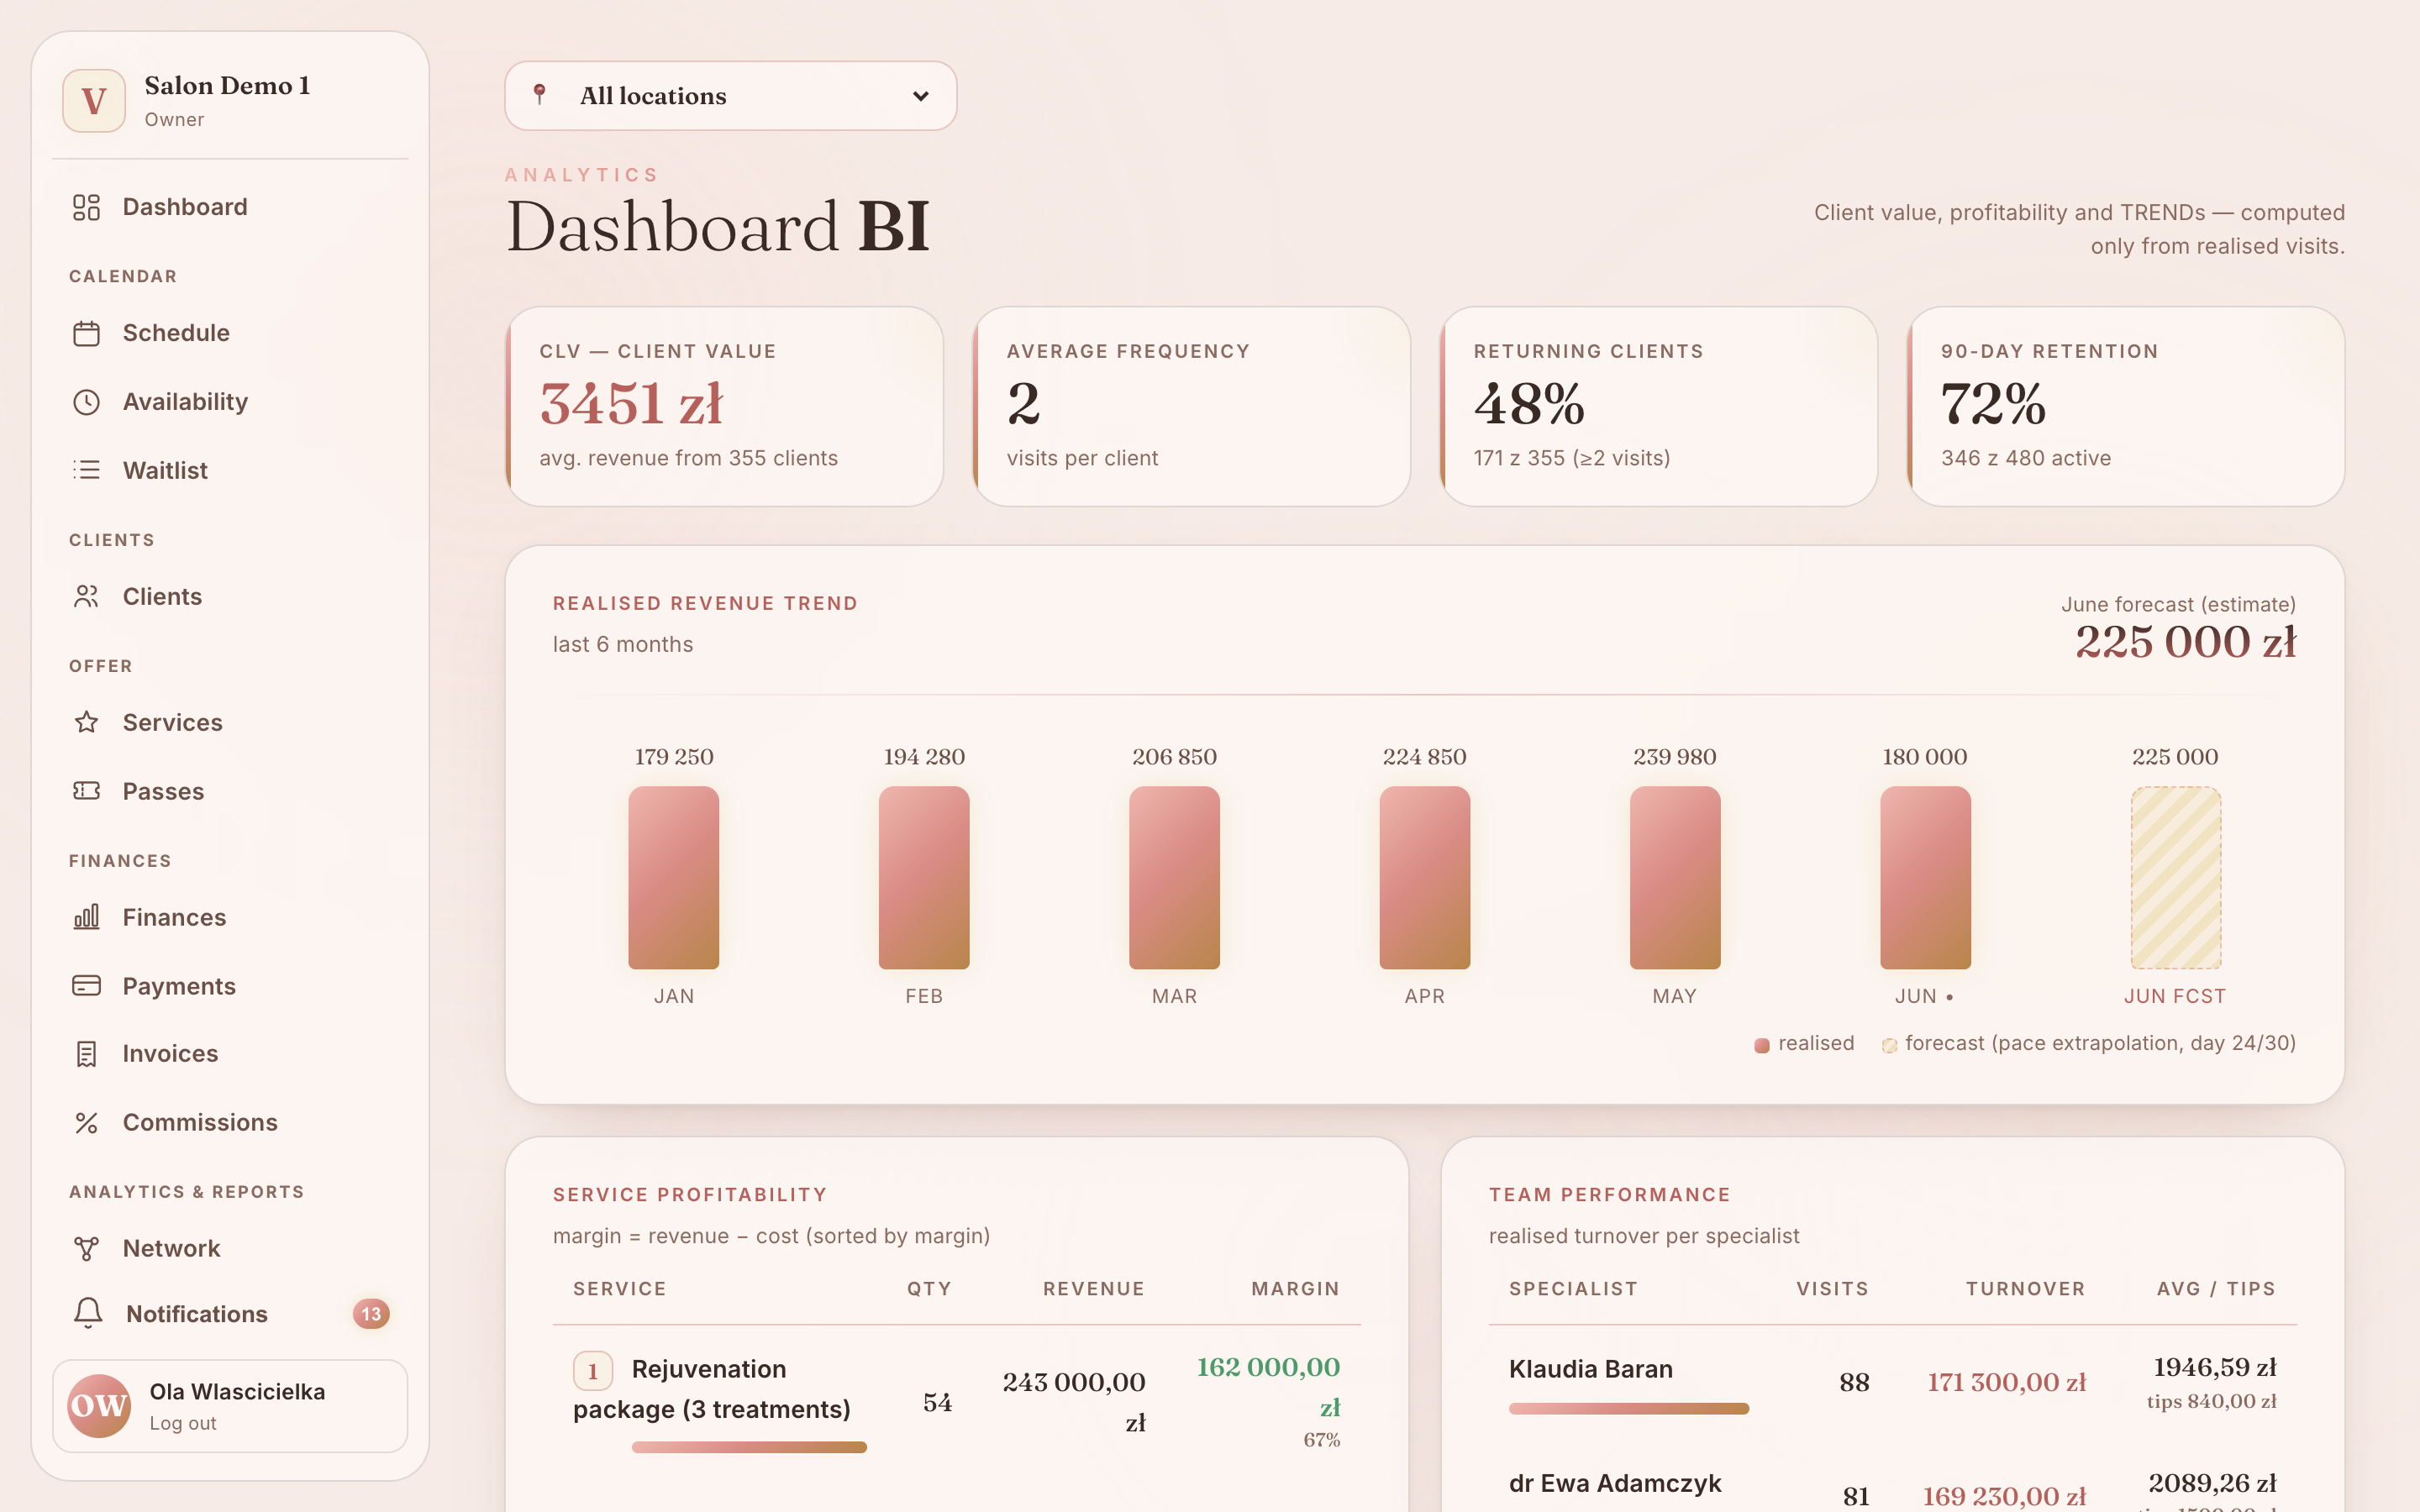Viewport: 2420px width, 1512px height.
Task: Click the AVG / TIPS column header
Action: pyautogui.click(x=2216, y=1289)
